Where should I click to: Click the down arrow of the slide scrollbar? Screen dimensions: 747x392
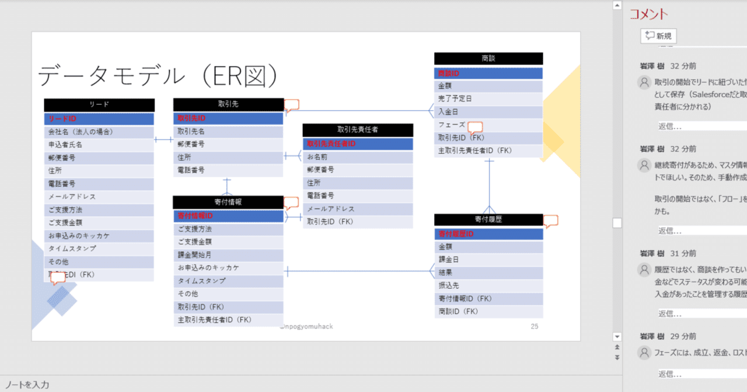[x=617, y=337]
